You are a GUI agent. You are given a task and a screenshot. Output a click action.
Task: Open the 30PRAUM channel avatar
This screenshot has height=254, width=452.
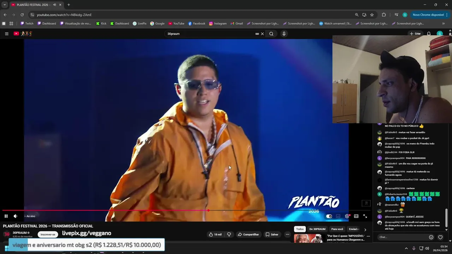7,234
